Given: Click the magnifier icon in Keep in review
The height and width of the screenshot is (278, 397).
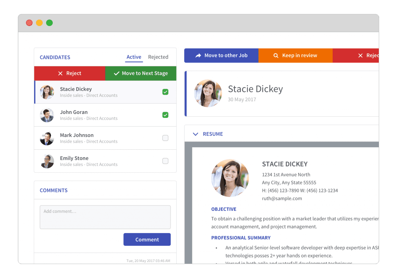Looking at the screenshot, I should (x=276, y=55).
